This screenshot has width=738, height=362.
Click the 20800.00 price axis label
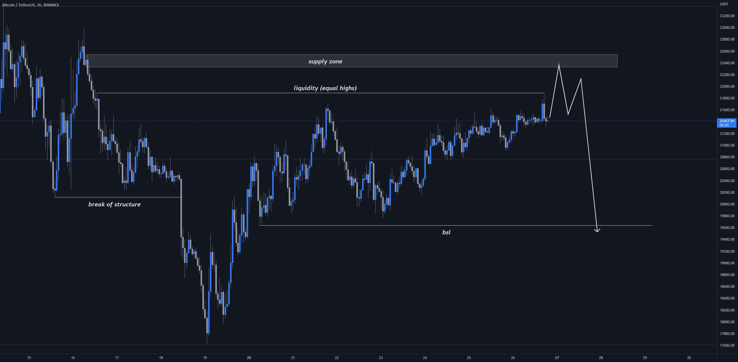tap(727, 157)
